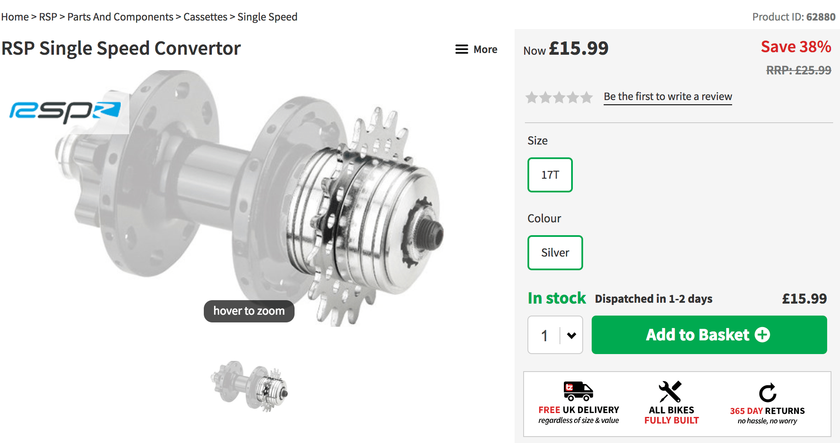This screenshot has width=840, height=443.
Task: Click the 365 day returns arrow icon
Action: click(x=767, y=393)
